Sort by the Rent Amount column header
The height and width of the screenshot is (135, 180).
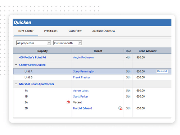coord(148,51)
